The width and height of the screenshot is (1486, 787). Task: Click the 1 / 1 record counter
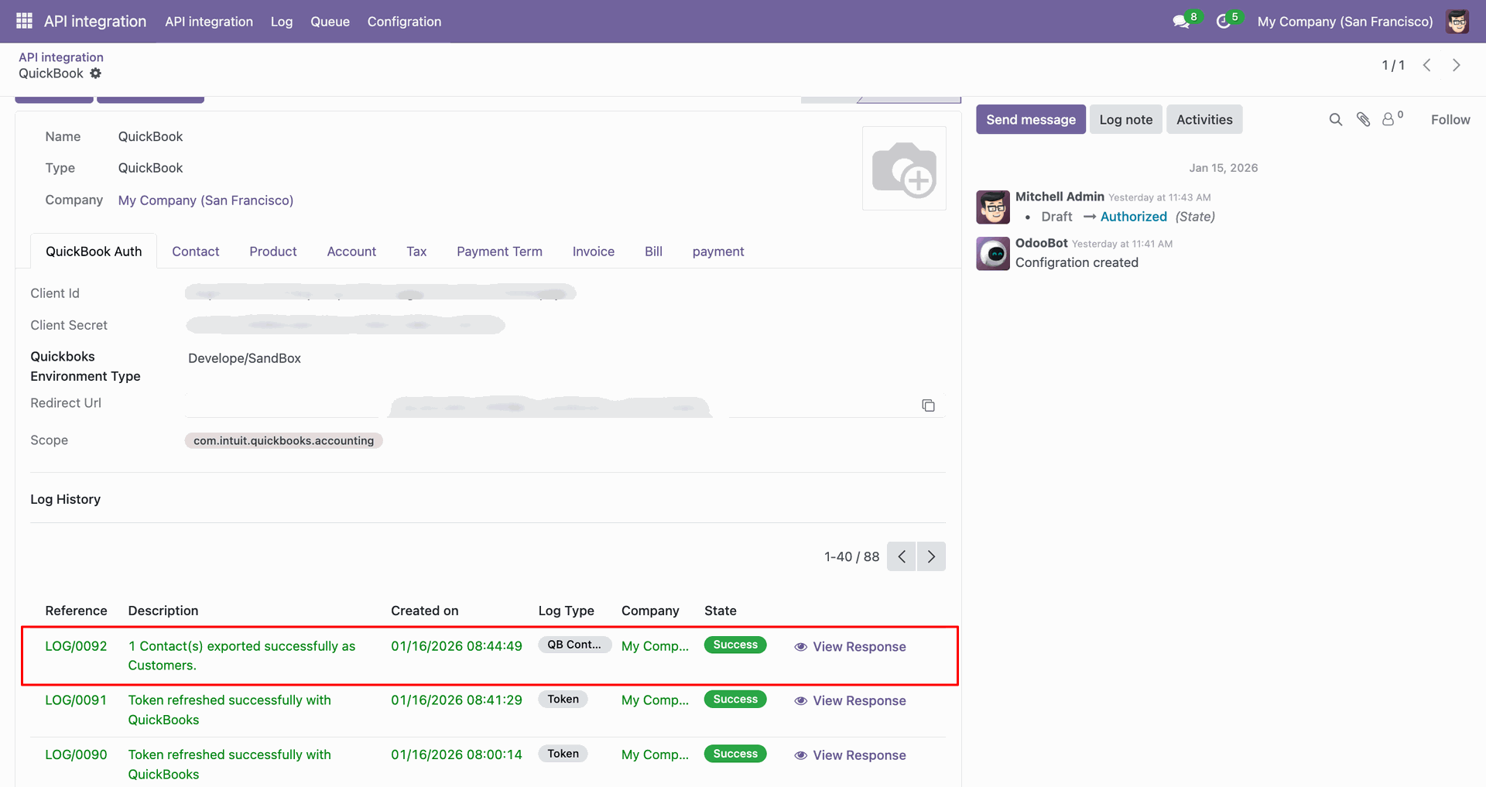(1393, 65)
